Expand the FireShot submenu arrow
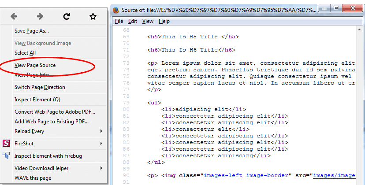This screenshot has height=185, width=365. [101, 144]
